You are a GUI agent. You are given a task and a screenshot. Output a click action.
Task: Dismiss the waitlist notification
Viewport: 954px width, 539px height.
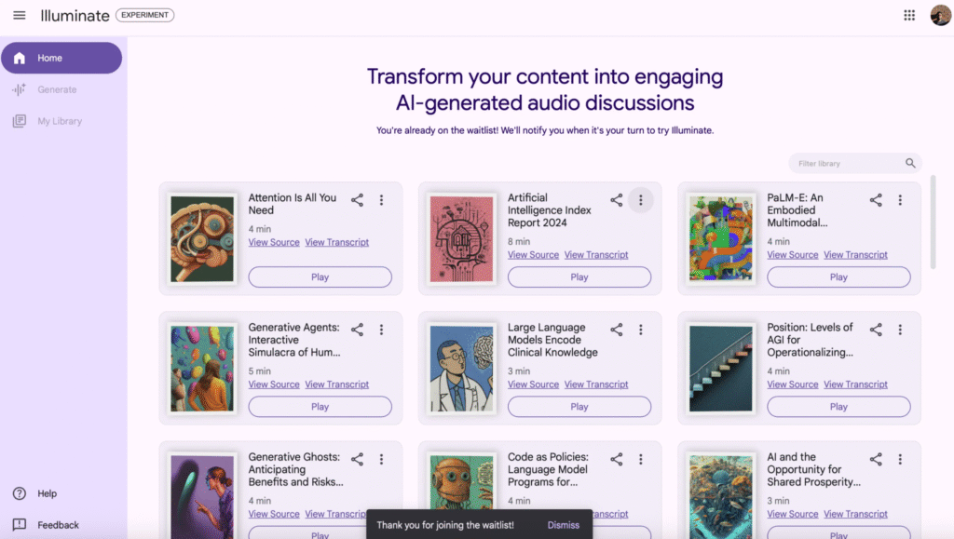coord(564,525)
